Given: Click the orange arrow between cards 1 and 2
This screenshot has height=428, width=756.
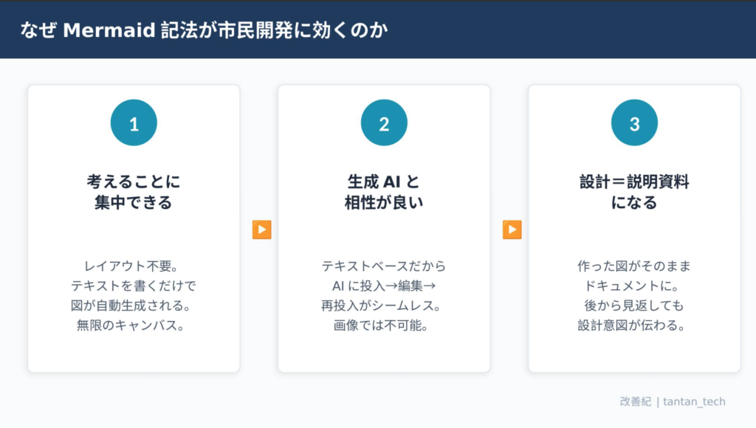Looking at the screenshot, I should click(261, 229).
